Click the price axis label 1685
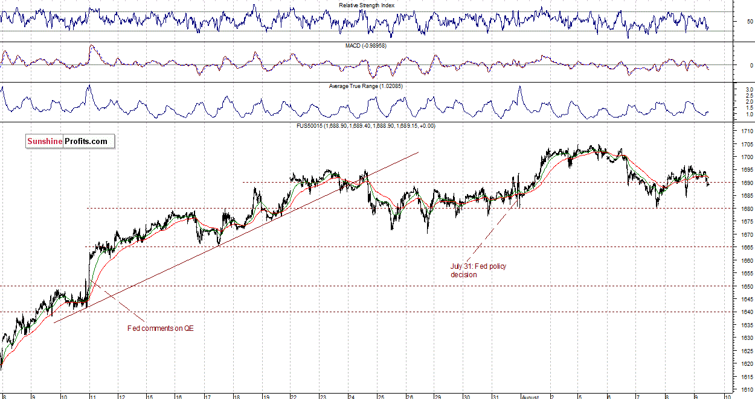Screen dimensions: 755x399 pos(747,196)
